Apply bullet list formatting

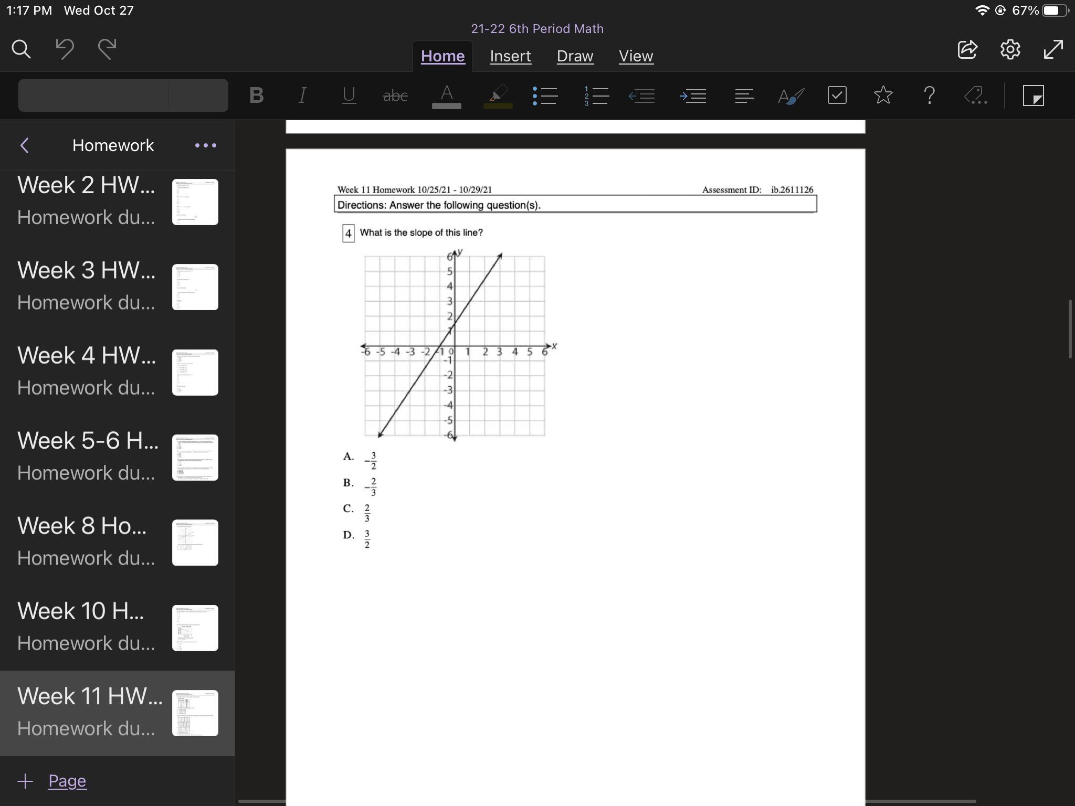545,96
